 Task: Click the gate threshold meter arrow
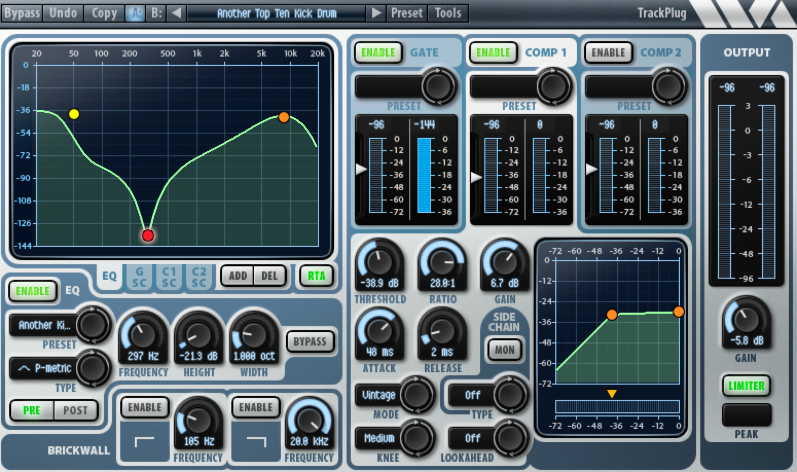pyautogui.click(x=361, y=169)
